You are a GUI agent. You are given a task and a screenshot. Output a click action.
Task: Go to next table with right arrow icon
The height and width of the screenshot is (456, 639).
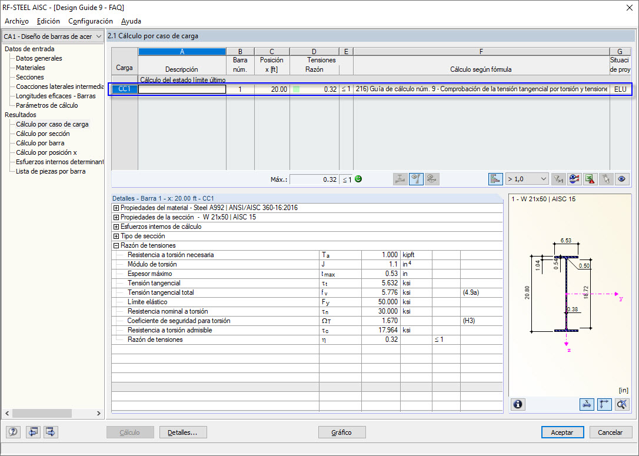pos(51,432)
